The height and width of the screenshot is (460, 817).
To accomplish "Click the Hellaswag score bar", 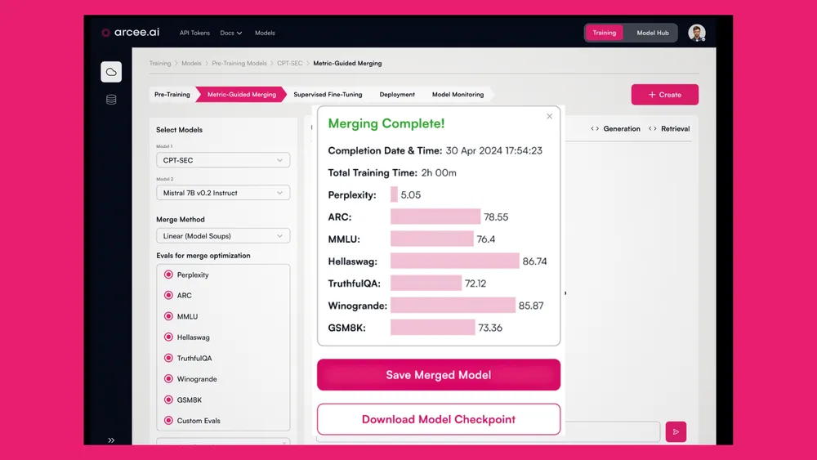I will pyautogui.click(x=455, y=261).
